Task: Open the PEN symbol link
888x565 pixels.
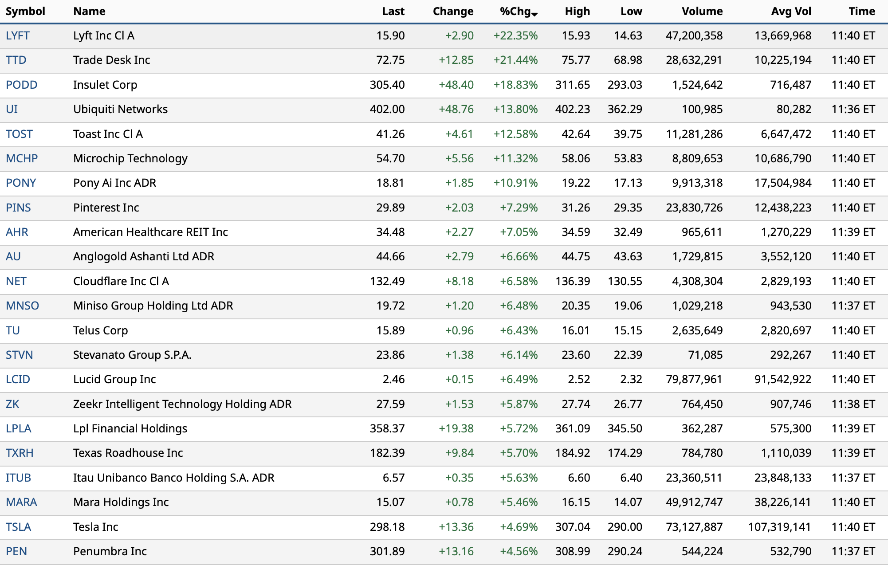Action: pos(16,551)
